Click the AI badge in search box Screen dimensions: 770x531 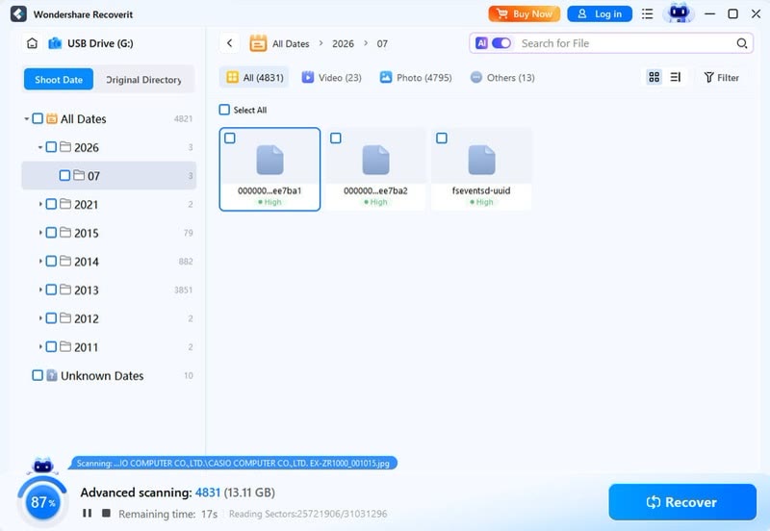481,43
